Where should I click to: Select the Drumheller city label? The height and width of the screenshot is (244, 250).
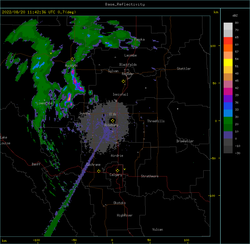point(185,141)
